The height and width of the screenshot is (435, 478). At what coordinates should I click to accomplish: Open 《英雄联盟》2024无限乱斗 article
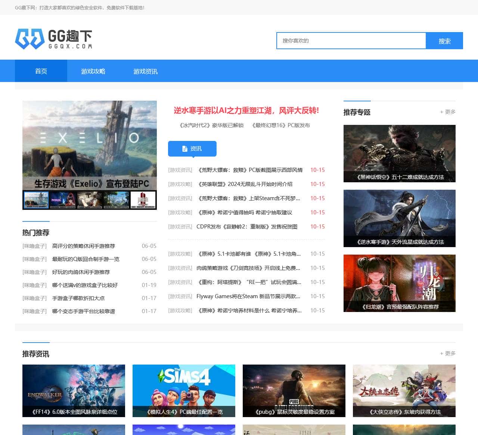(245, 184)
